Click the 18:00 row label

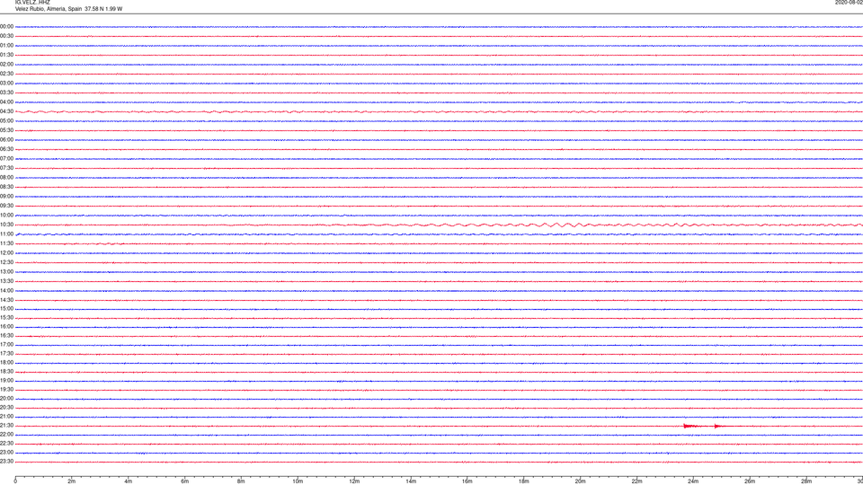[6, 363]
